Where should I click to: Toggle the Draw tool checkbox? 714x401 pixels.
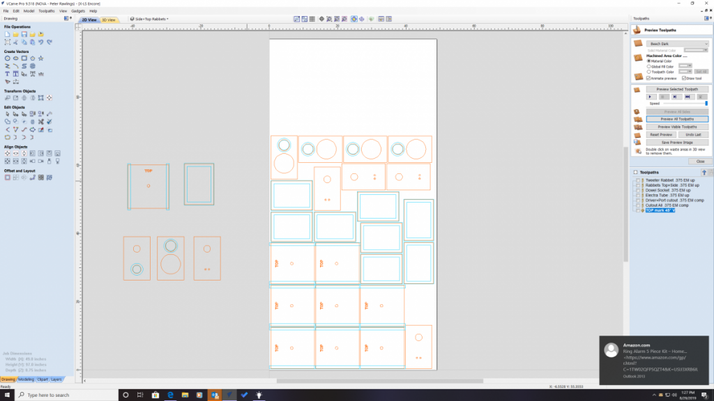pyautogui.click(x=683, y=78)
